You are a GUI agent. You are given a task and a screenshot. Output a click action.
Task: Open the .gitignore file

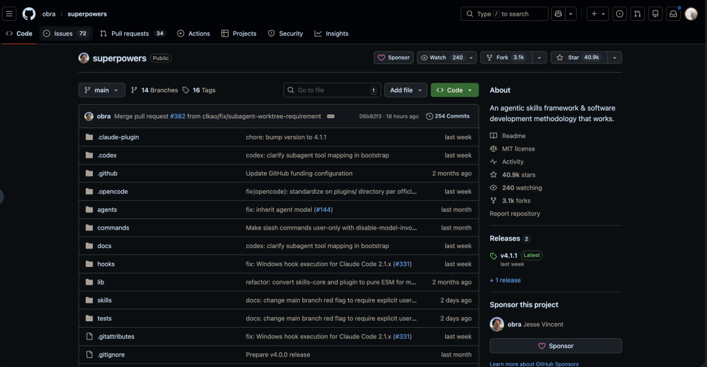coord(111,355)
